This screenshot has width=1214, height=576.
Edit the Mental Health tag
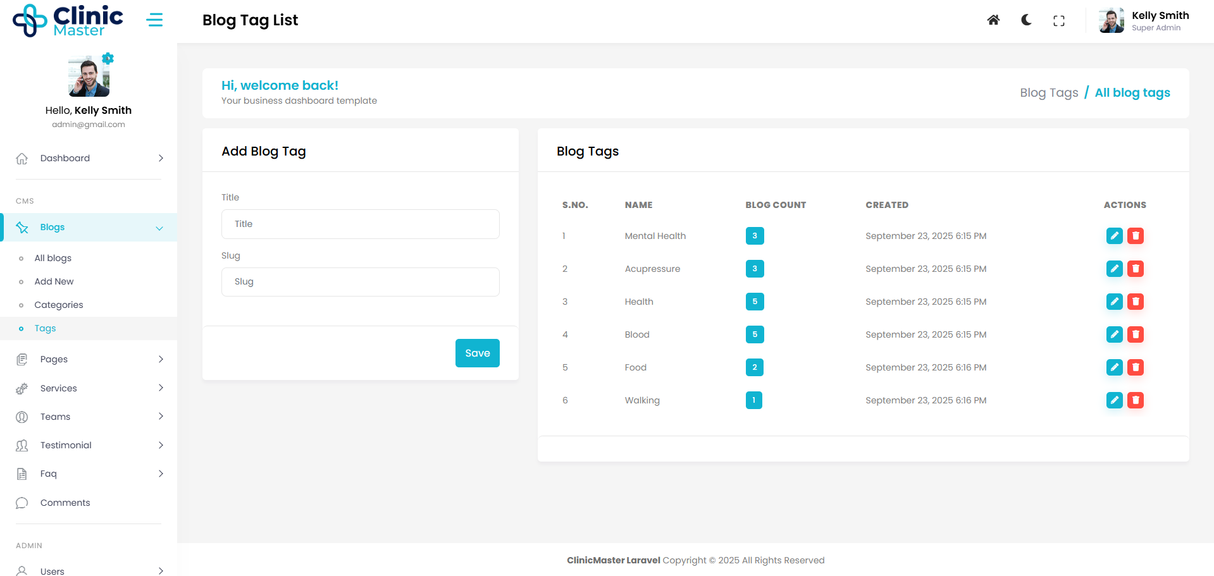pyautogui.click(x=1114, y=236)
